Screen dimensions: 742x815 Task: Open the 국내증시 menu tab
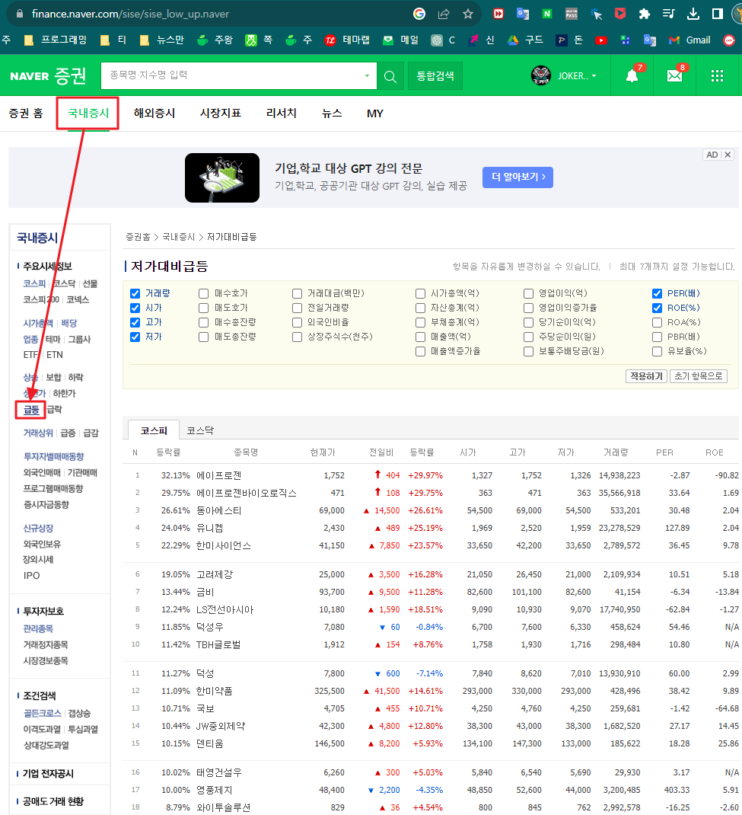click(88, 113)
